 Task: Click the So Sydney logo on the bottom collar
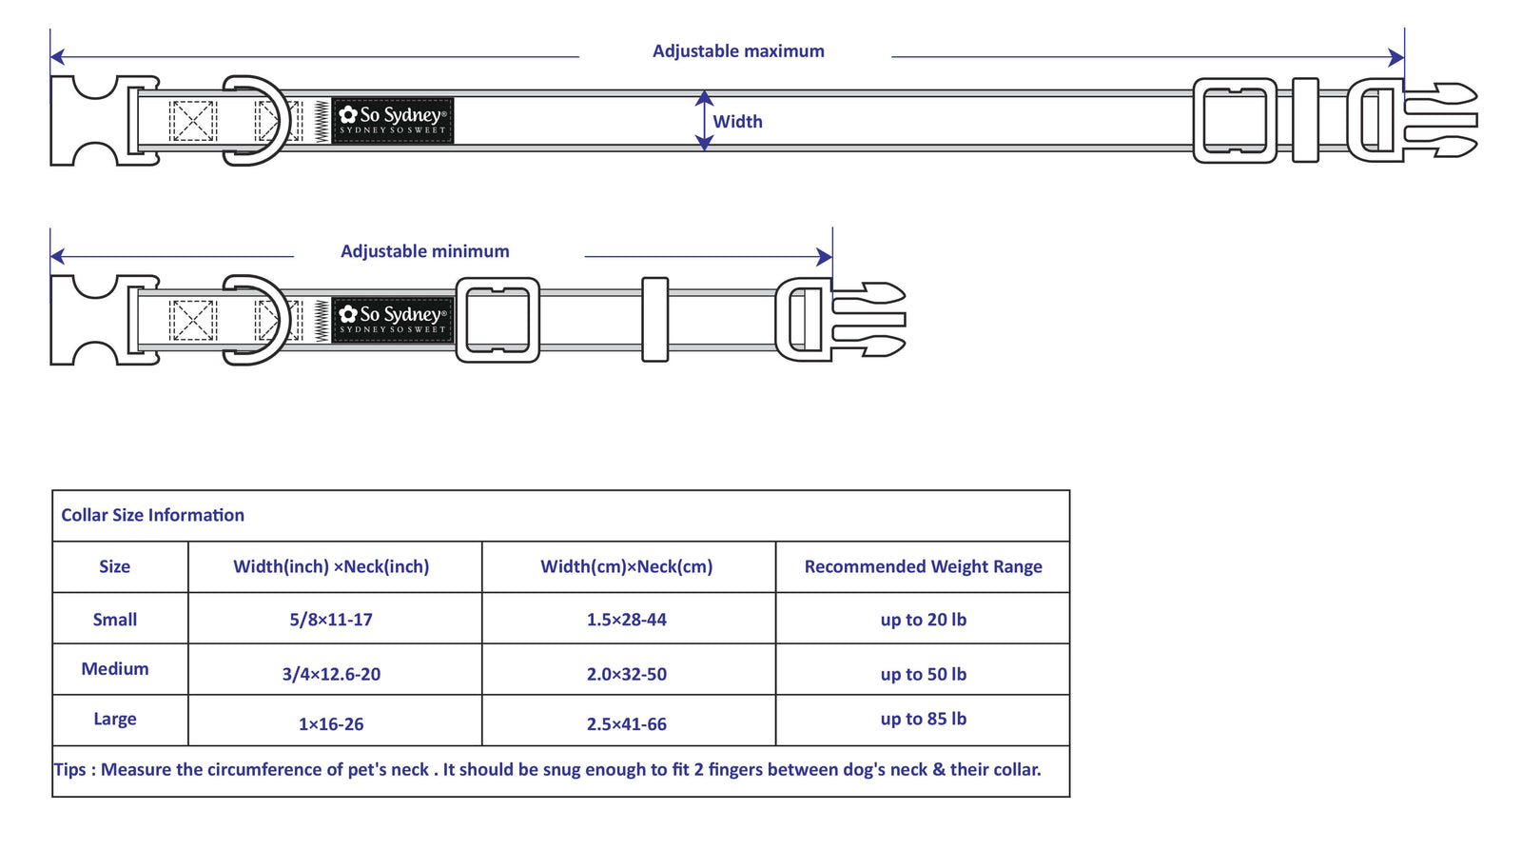[392, 320]
